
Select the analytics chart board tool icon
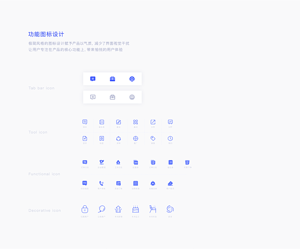pyautogui.click(x=170, y=122)
